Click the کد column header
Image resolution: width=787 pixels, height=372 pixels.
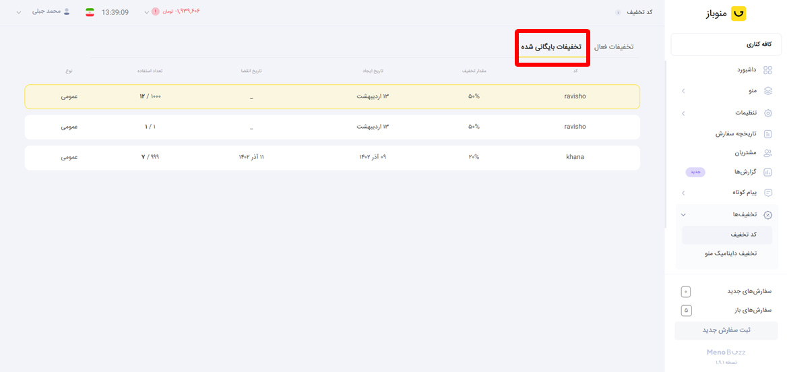coord(575,71)
